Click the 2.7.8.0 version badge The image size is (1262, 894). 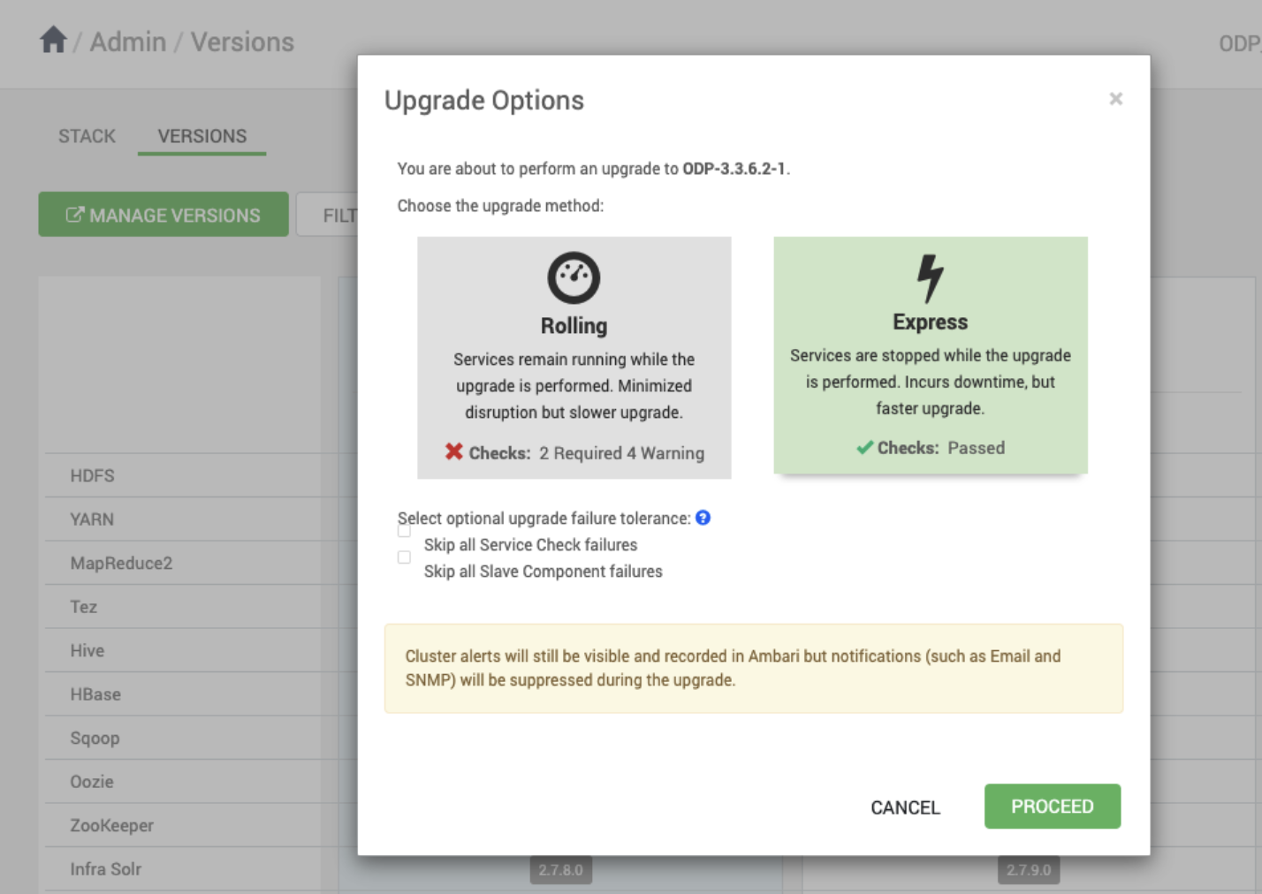tap(561, 870)
